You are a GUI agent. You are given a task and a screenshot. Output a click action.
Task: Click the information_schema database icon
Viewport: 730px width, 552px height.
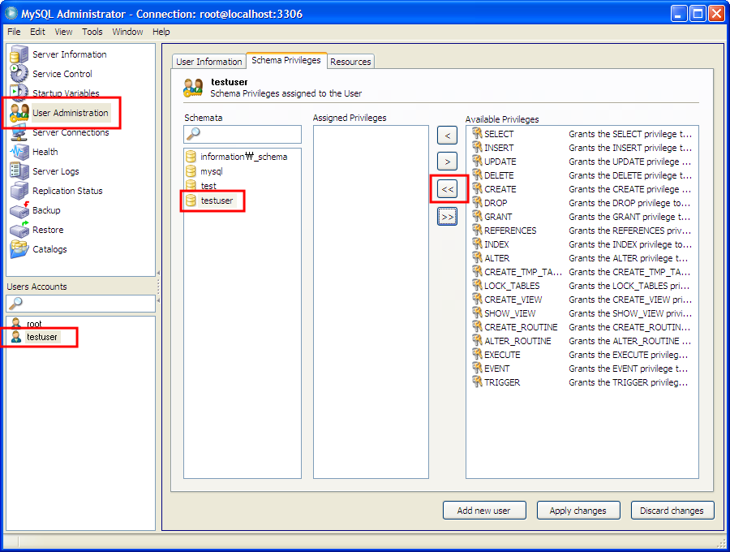click(x=191, y=157)
